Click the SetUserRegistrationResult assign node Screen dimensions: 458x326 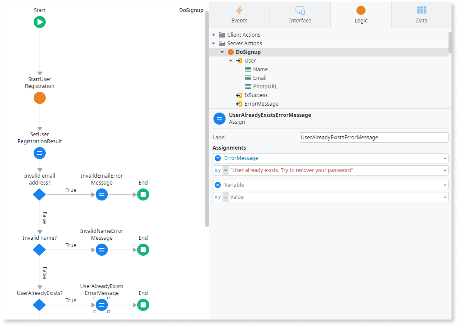pos(39,153)
